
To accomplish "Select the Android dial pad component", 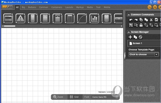I will pos(57,18).
